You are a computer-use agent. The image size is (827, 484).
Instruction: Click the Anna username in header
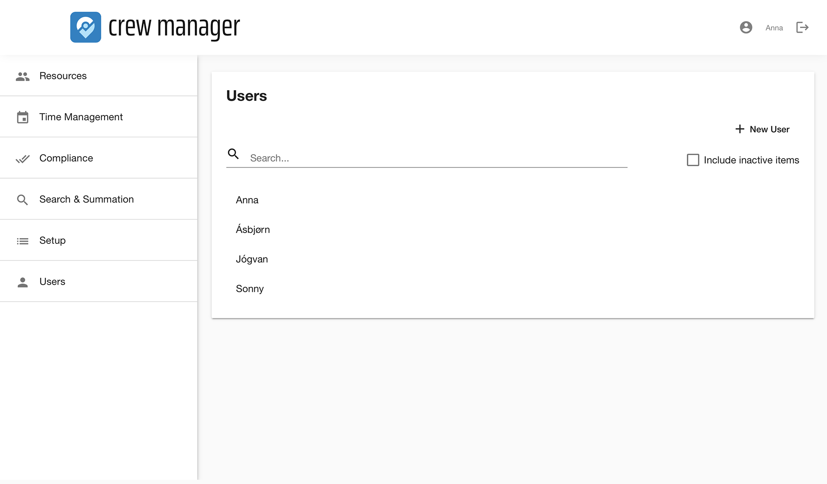(x=774, y=28)
